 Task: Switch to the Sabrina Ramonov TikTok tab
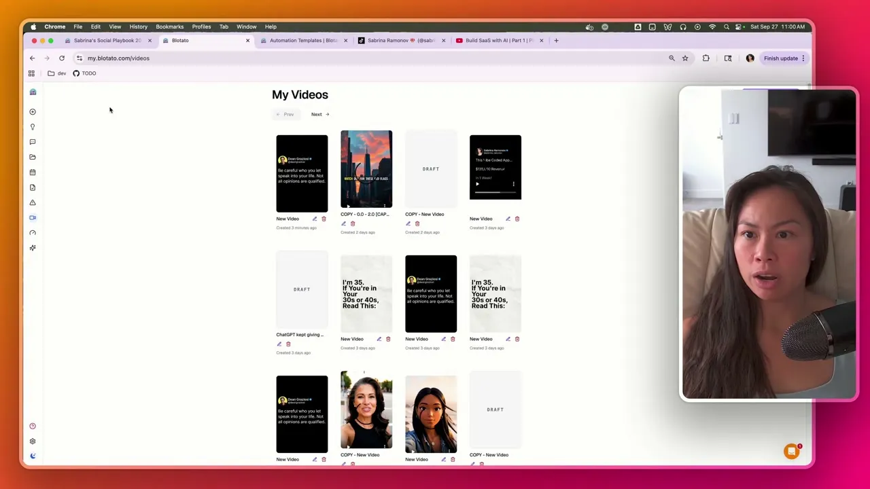[401, 41]
